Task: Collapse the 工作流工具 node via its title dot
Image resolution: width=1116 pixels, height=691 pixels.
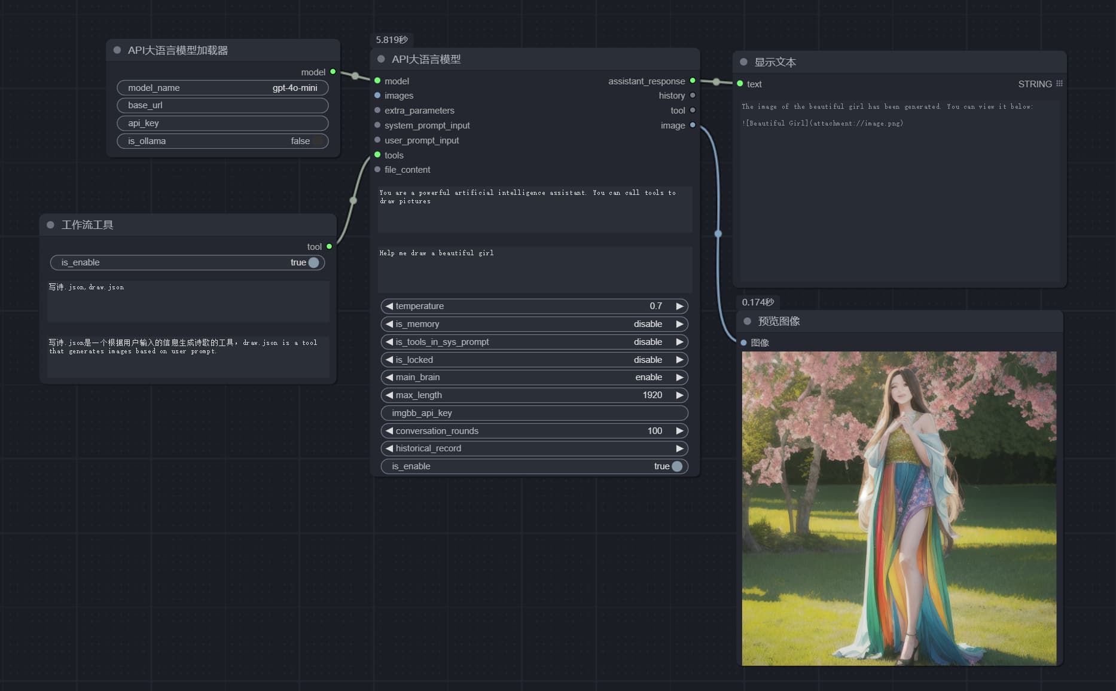Action: [x=51, y=225]
